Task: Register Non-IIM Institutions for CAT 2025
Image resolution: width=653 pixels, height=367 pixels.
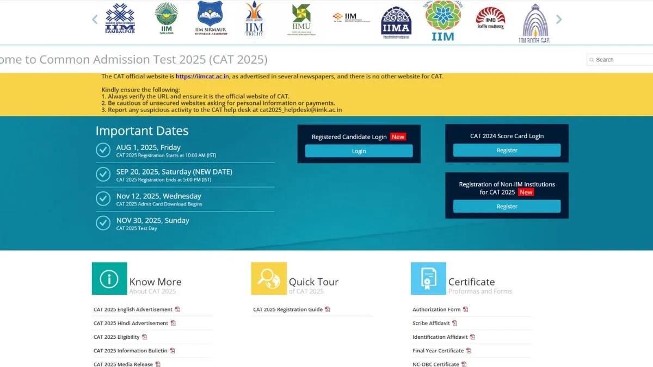Action: click(x=507, y=206)
